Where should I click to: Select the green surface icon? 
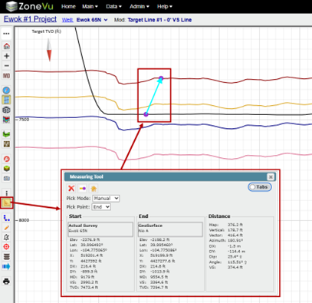click(x=6, y=134)
